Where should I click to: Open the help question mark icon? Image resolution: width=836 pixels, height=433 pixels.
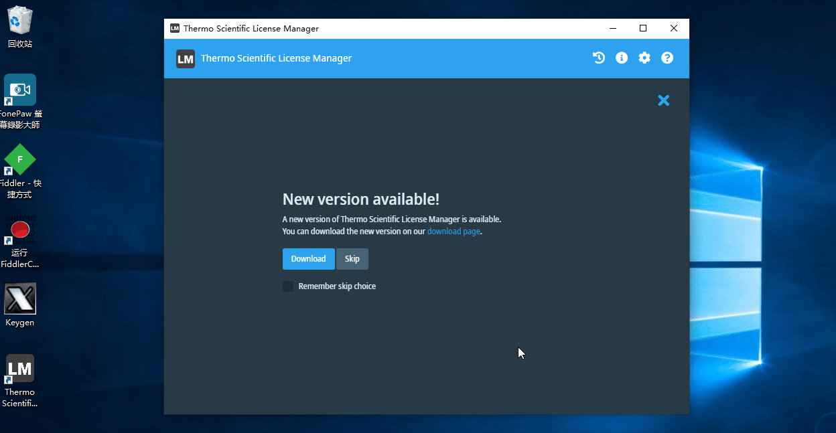point(667,58)
